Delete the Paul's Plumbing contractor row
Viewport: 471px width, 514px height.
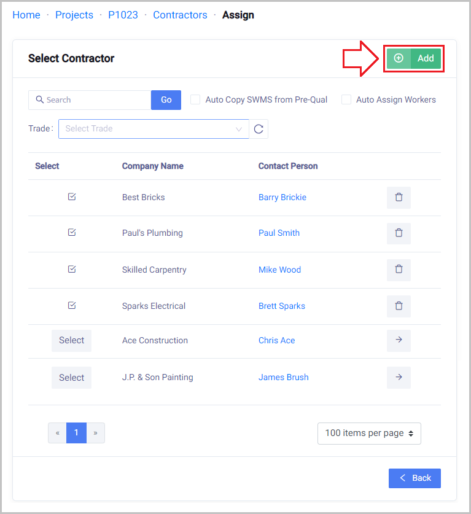click(x=399, y=233)
